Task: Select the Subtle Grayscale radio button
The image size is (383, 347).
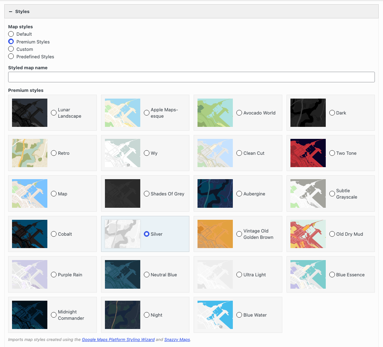Action: (x=332, y=194)
